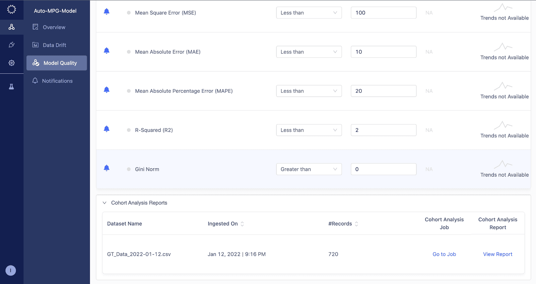Click the R-Squared threshold field showing 2
The image size is (536, 284).
coord(384,130)
